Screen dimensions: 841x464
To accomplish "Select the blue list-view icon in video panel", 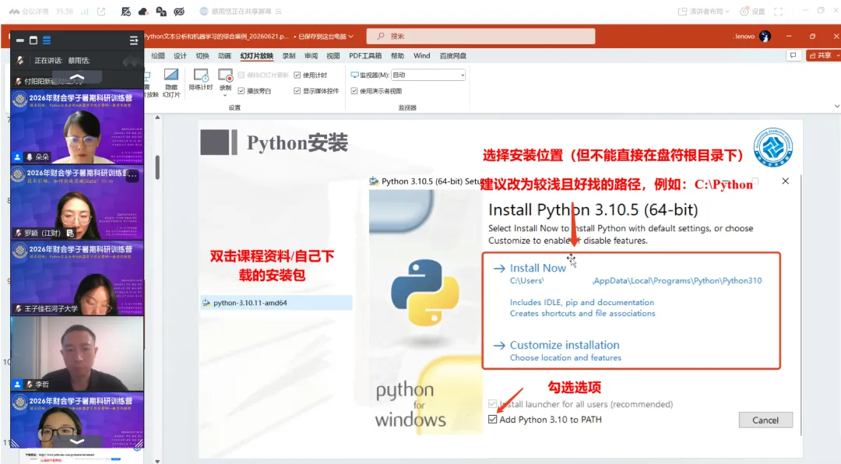I will (x=47, y=40).
